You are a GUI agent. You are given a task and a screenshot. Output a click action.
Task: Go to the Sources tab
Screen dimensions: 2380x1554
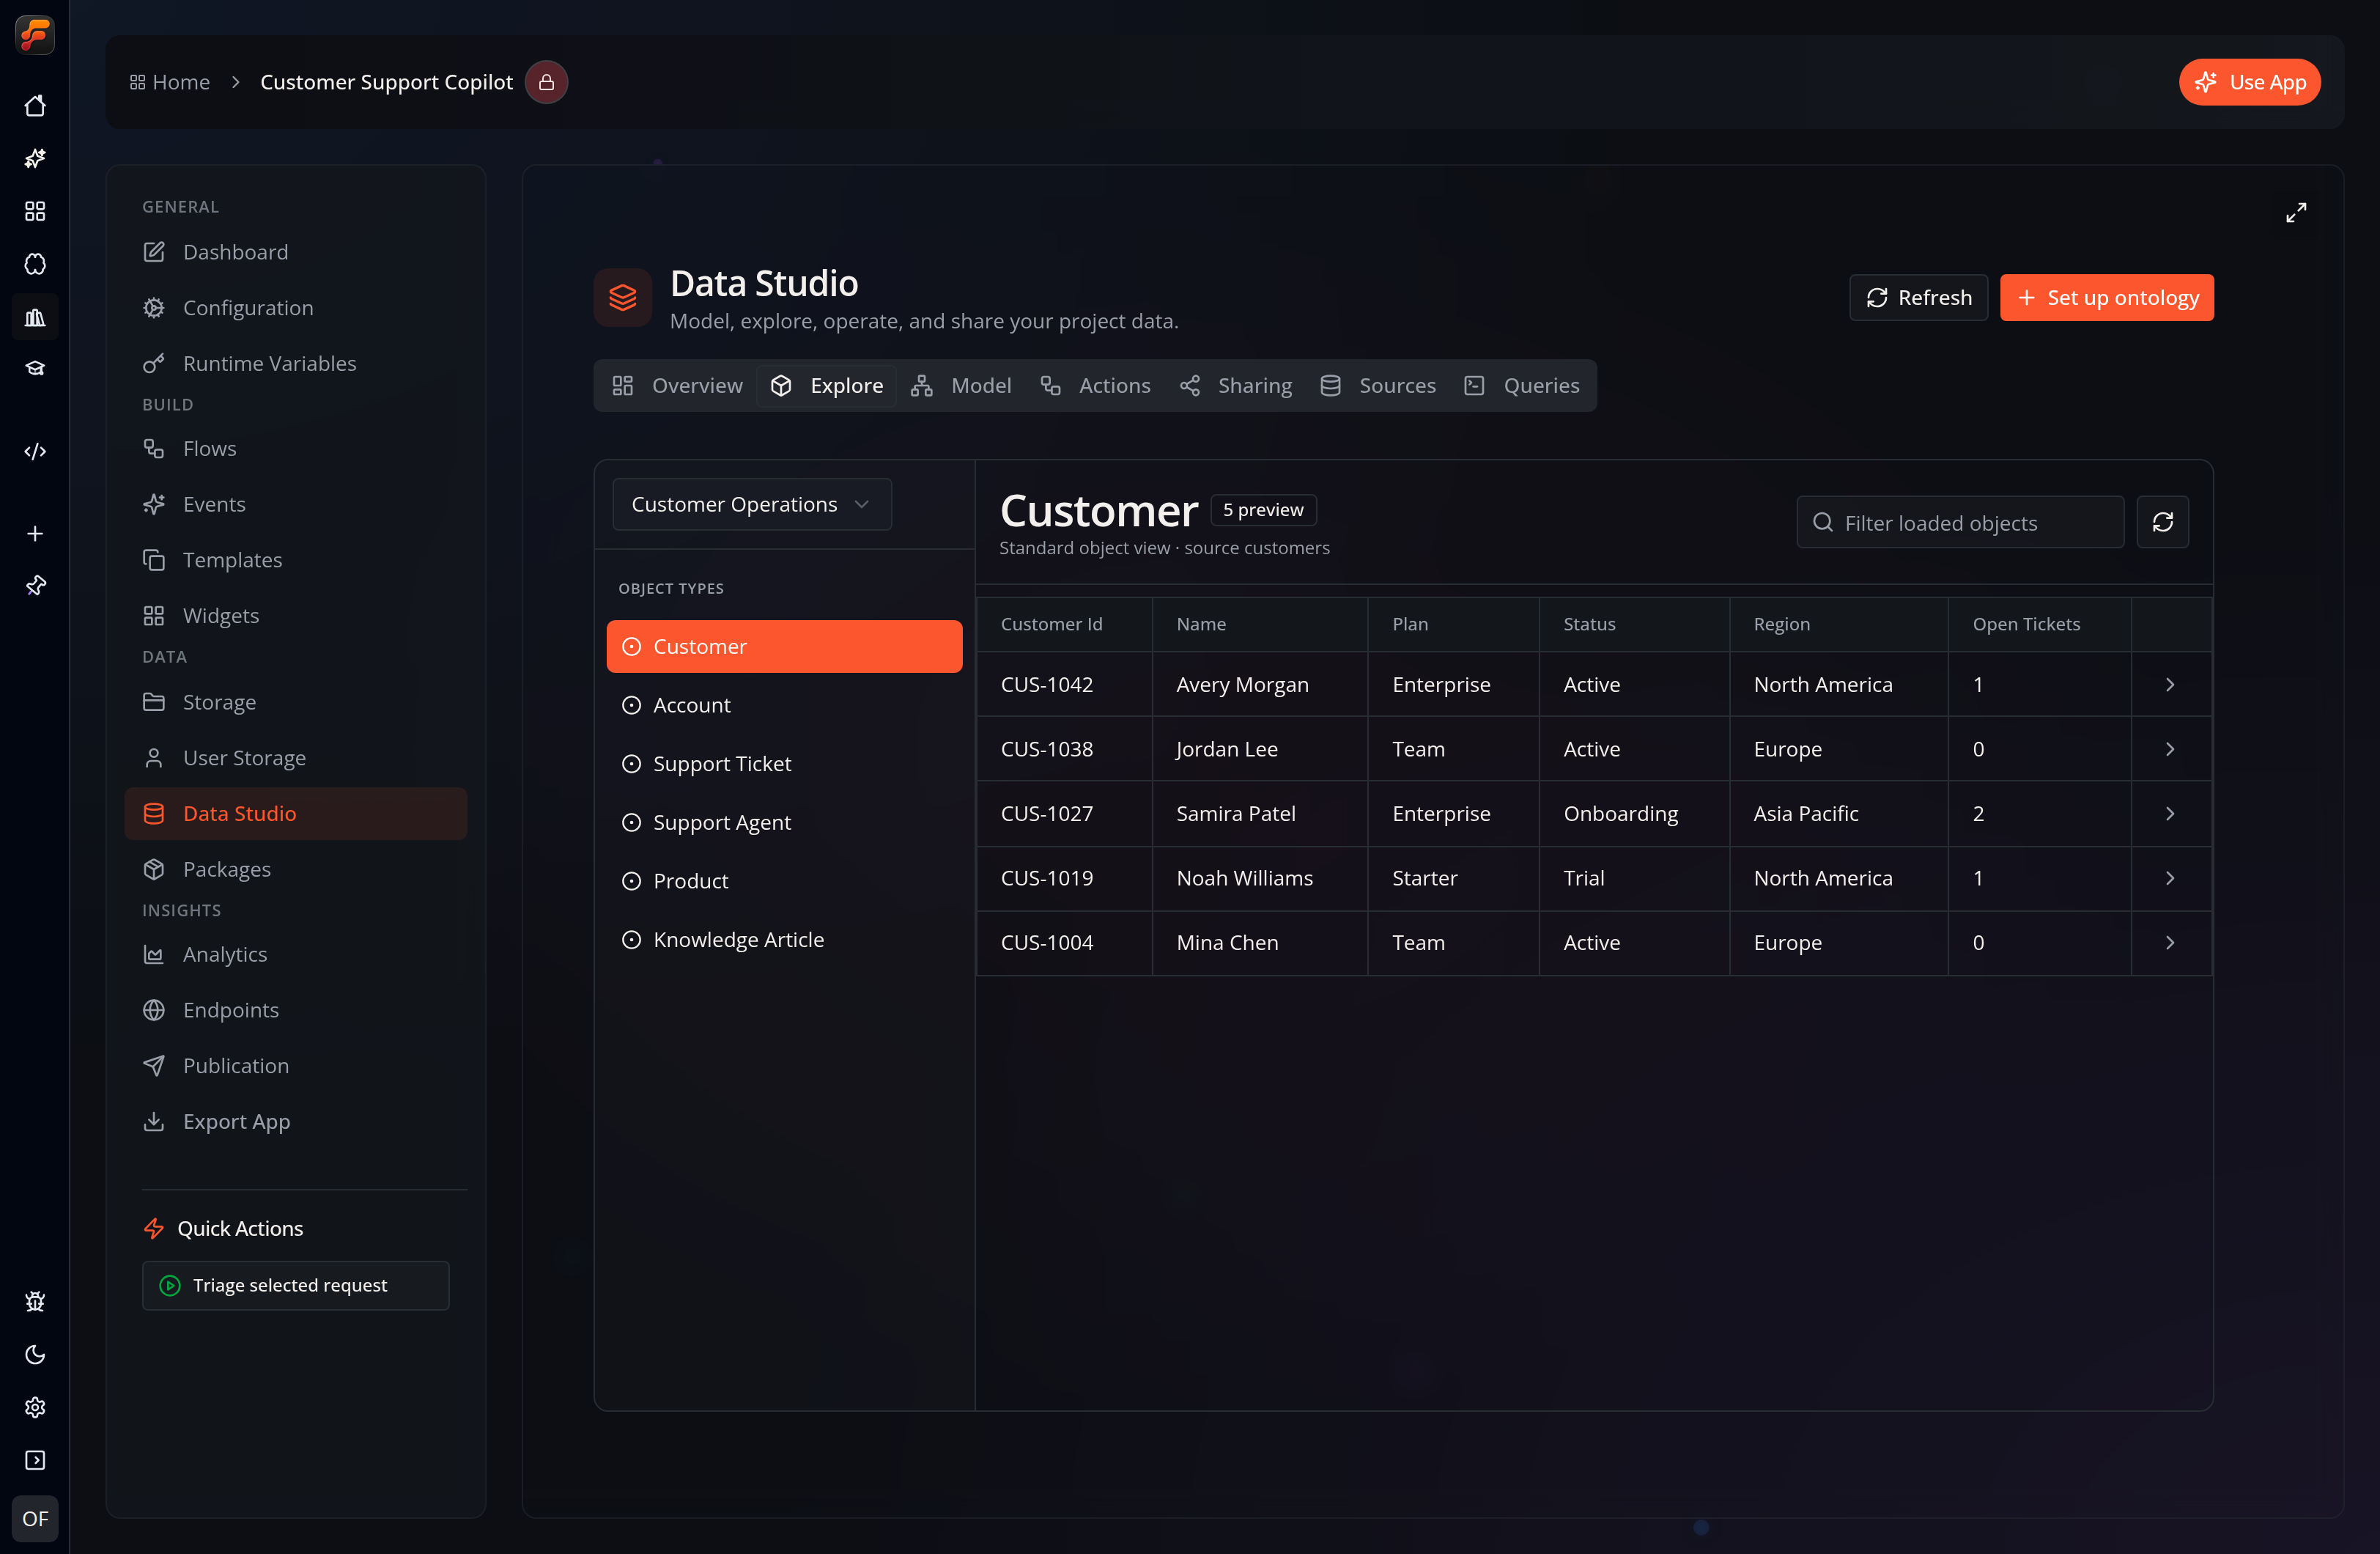[x=1378, y=386]
